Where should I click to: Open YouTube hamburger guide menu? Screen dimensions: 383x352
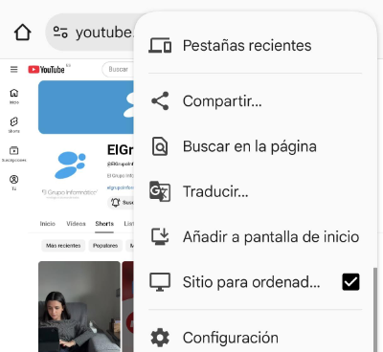coord(14,69)
